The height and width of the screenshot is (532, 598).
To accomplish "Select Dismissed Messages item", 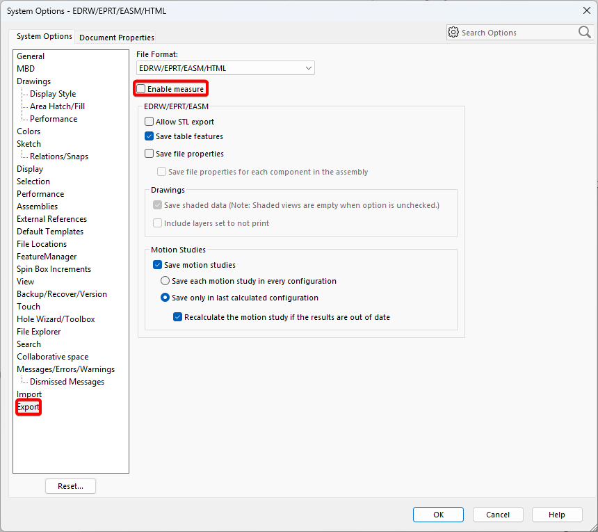I will (x=67, y=382).
